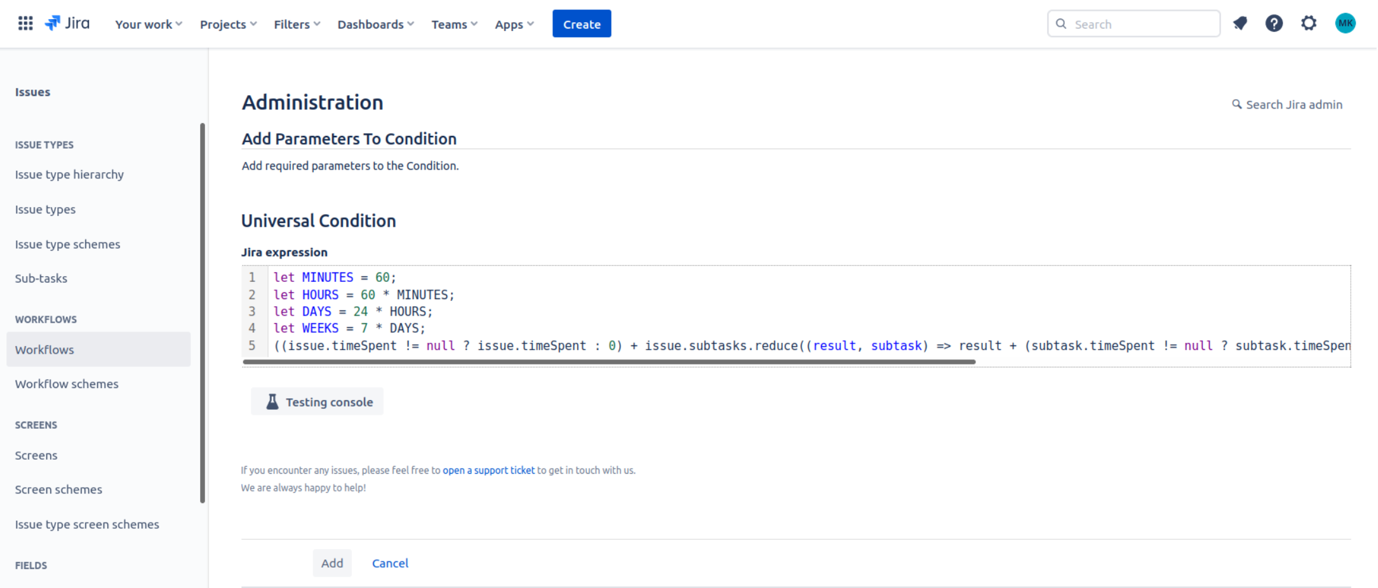This screenshot has width=1378, height=588.
Task: Click the Cancel link
Action: [390, 563]
